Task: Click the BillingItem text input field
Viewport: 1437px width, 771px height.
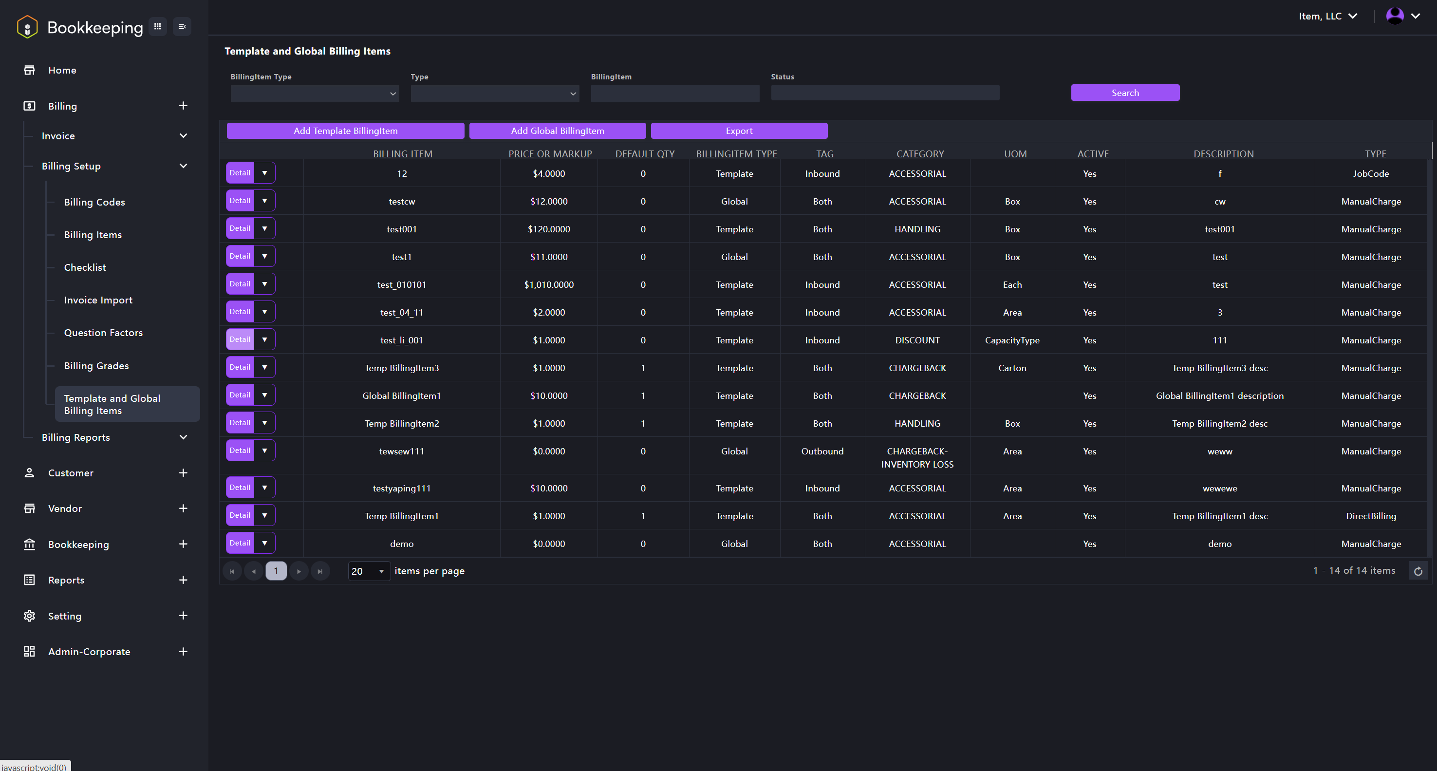Action: pyautogui.click(x=675, y=93)
